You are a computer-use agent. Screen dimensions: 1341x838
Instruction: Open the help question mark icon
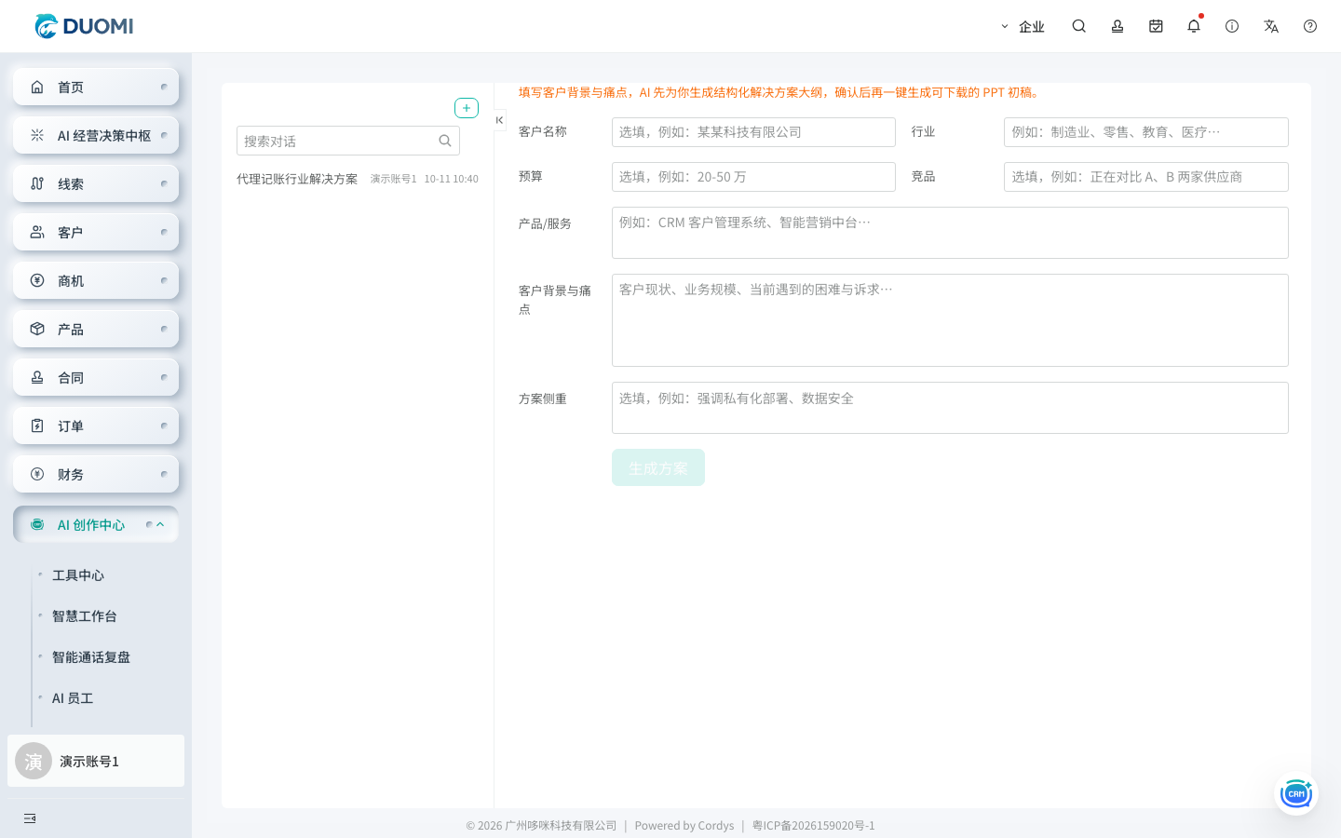tap(1310, 26)
